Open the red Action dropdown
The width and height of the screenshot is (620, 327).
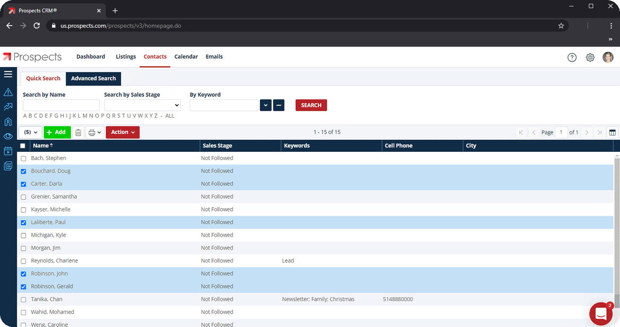coord(123,133)
